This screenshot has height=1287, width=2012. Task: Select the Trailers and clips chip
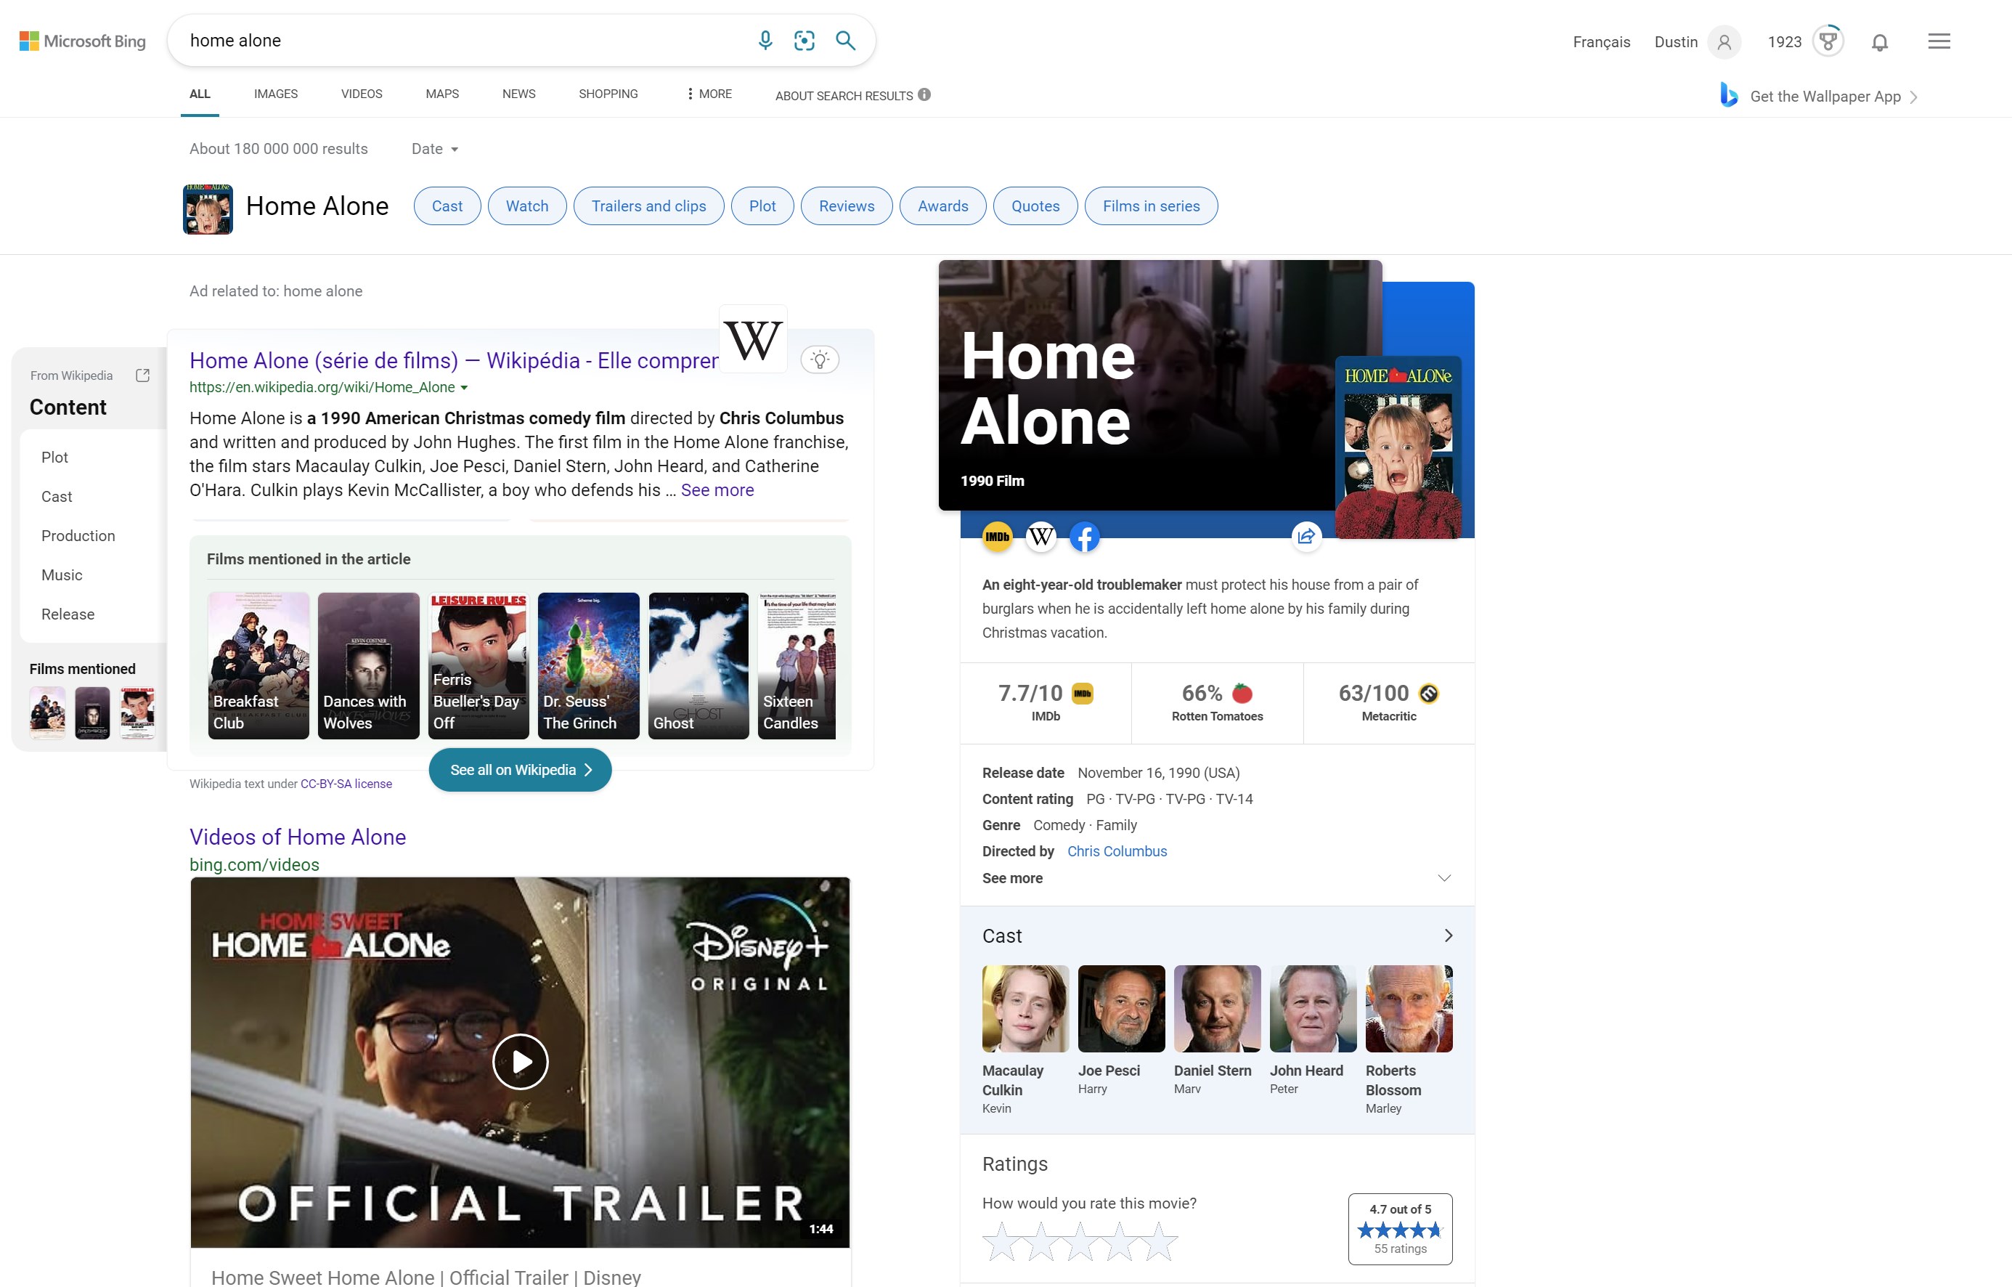point(648,206)
